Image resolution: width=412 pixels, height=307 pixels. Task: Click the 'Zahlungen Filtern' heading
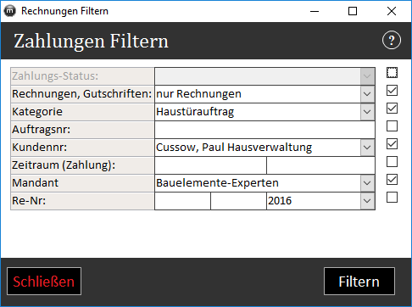pyautogui.click(x=91, y=42)
